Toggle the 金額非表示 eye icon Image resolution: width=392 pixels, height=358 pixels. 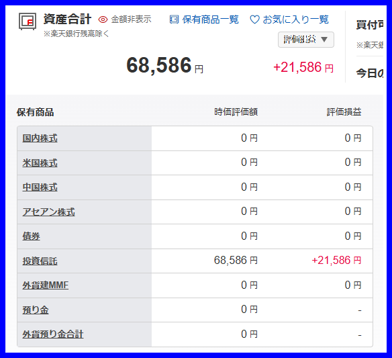pos(103,19)
